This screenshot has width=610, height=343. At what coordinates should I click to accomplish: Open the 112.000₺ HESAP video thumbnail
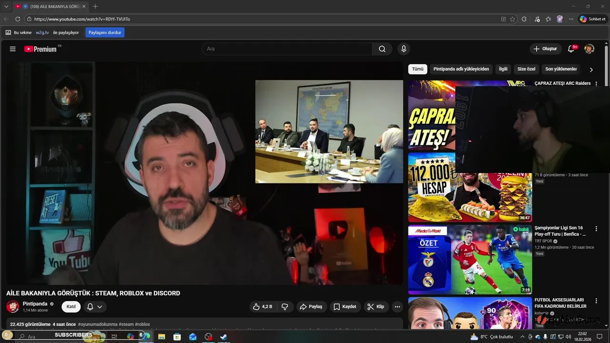[x=470, y=187]
